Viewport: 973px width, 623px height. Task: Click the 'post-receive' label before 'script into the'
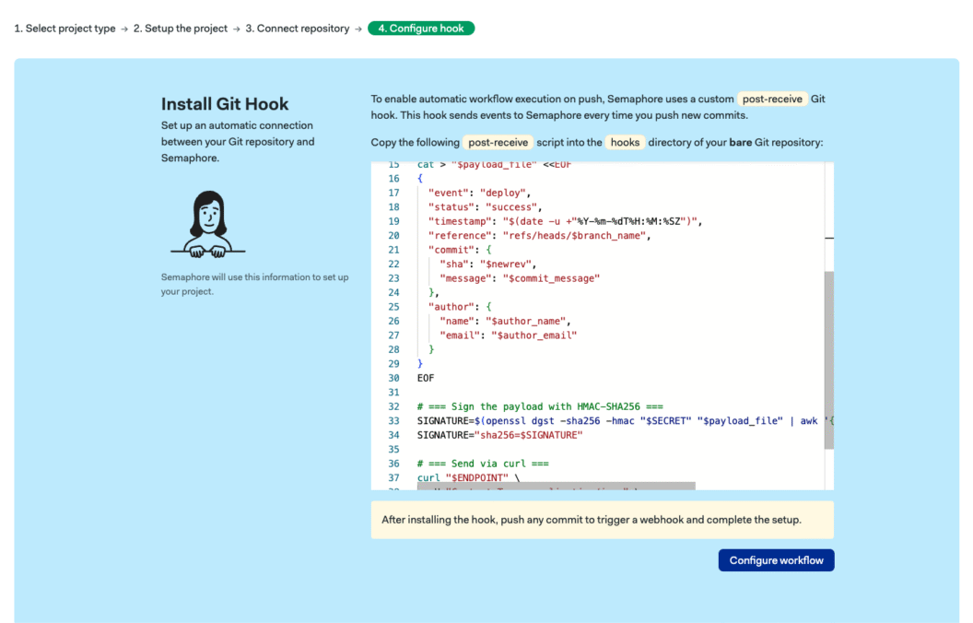(x=498, y=142)
